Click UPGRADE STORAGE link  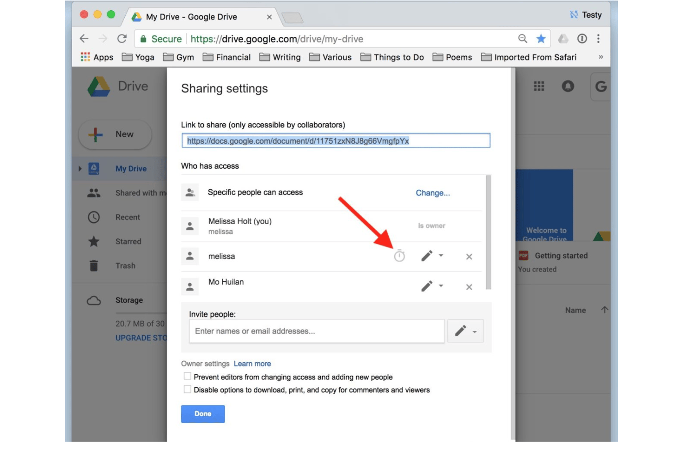point(141,338)
